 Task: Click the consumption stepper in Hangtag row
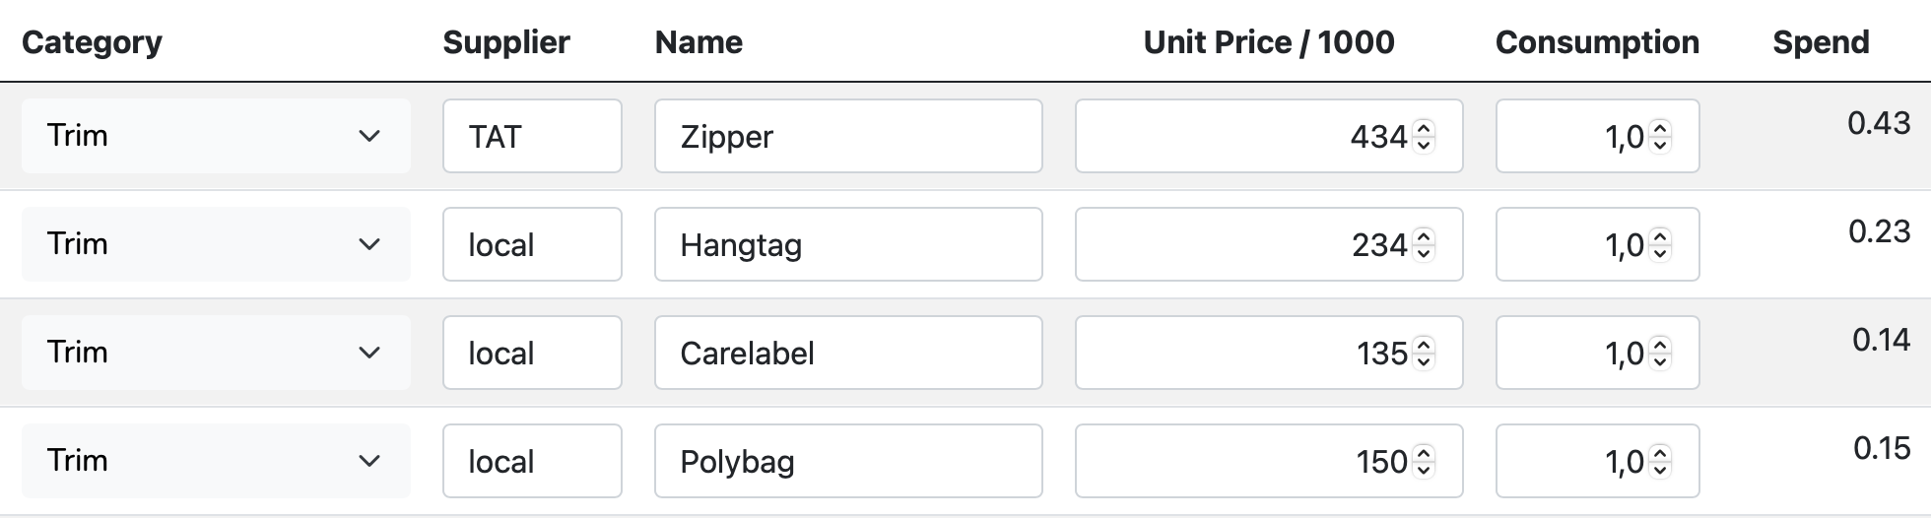[x=1660, y=244]
